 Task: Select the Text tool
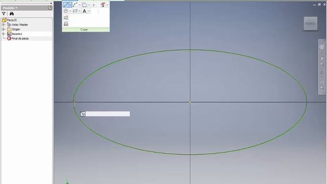point(84,11)
